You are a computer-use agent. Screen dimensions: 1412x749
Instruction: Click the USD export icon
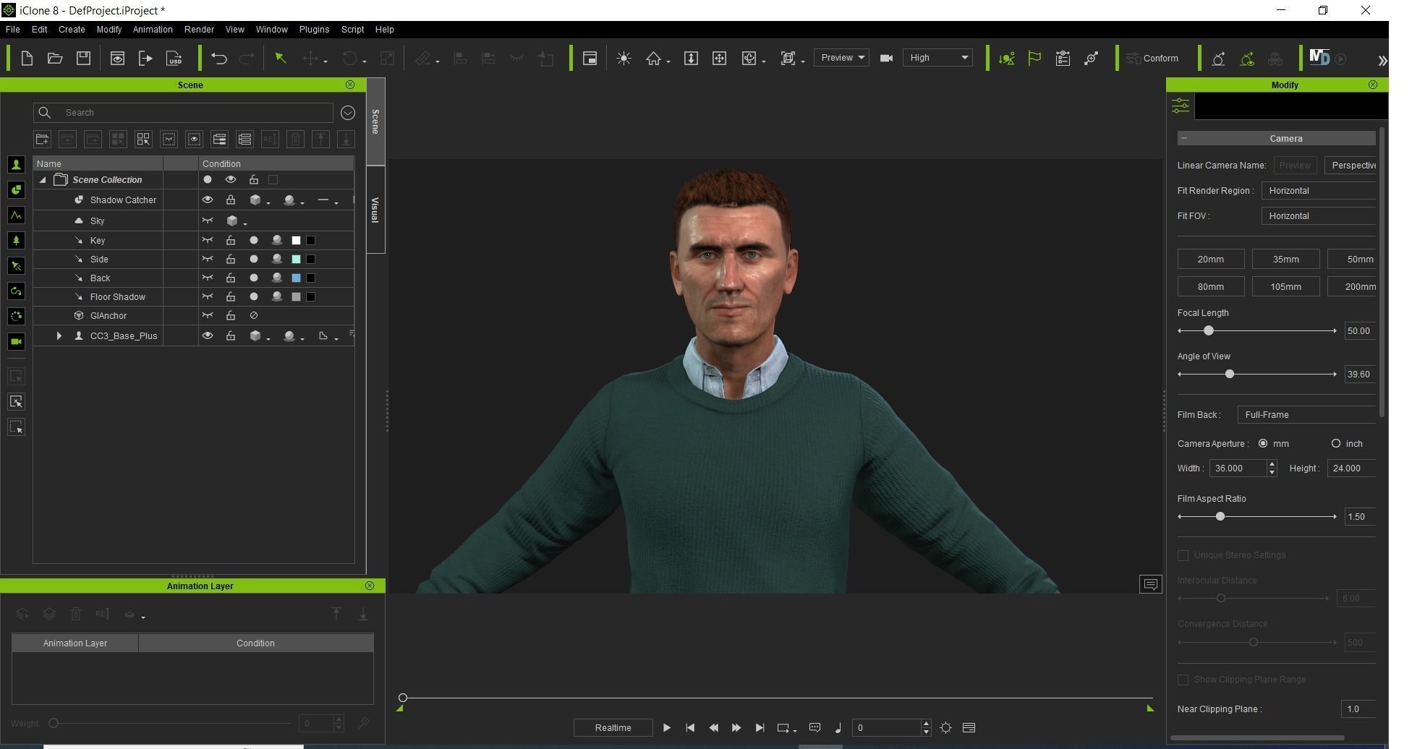174,59
